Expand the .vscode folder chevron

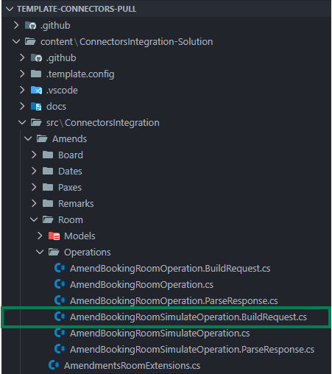[22, 90]
